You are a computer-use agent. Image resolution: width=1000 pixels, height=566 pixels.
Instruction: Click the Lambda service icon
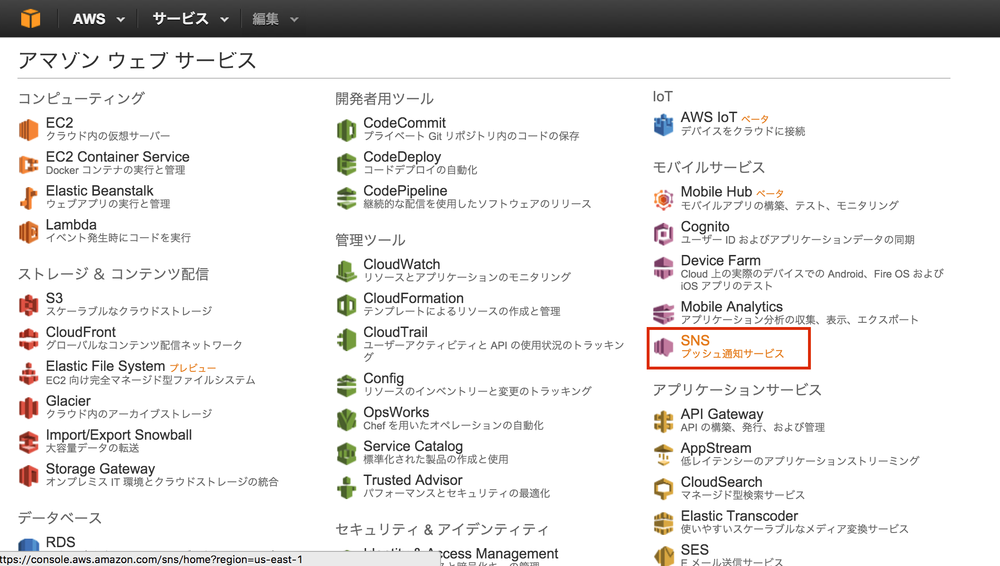28,232
